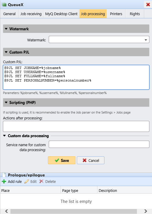Cancel the queue changes
This screenshot has height=214, width=152.
[91, 160]
